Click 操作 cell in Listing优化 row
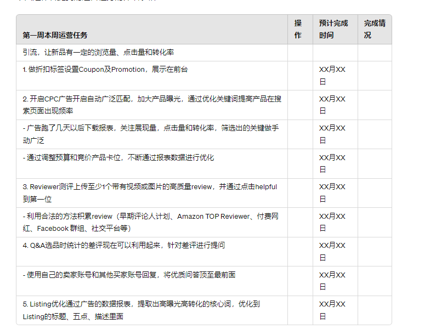 coord(300,310)
